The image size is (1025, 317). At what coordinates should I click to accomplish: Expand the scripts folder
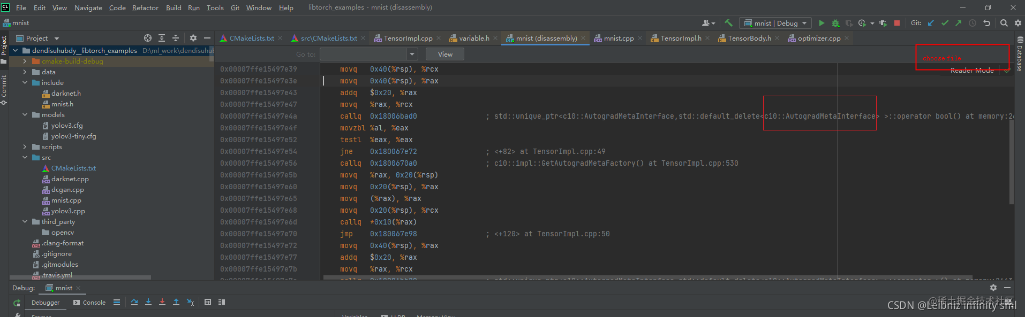(25, 146)
